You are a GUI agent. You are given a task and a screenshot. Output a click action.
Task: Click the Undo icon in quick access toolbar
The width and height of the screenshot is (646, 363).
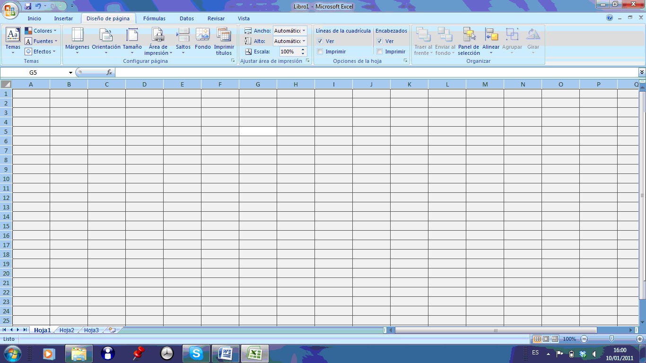[38, 6]
